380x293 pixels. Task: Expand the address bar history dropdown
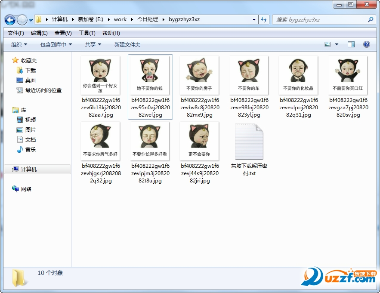(254, 20)
